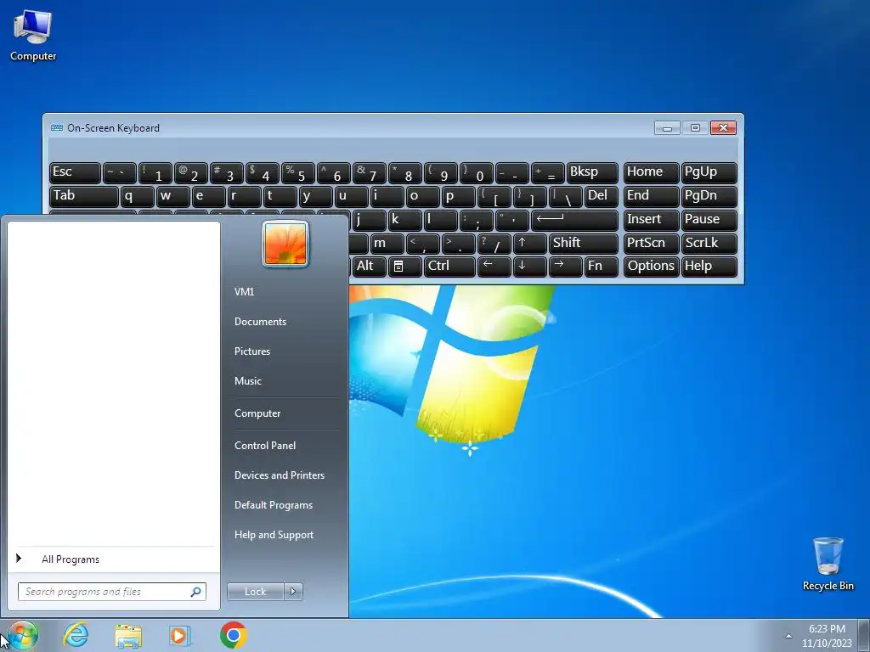Click the PgUp key
This screenshot has width=870, height=652.
(x=709, y=172)
